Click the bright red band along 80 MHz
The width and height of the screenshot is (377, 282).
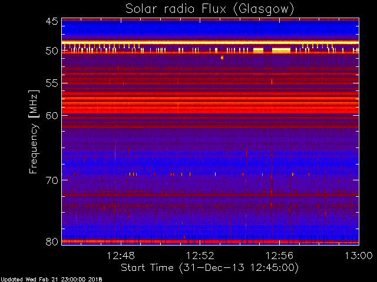[x=210, y=241]
